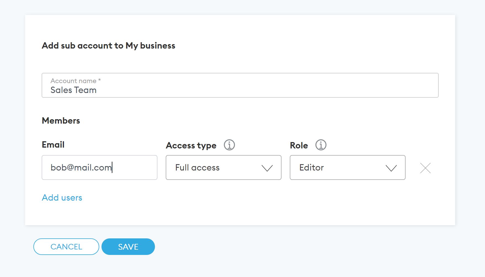Click into the Email field
Screen dimensions: 485x277
99,167
